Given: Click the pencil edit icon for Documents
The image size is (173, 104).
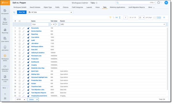Looking at the screenshot, I should point(23,28).
